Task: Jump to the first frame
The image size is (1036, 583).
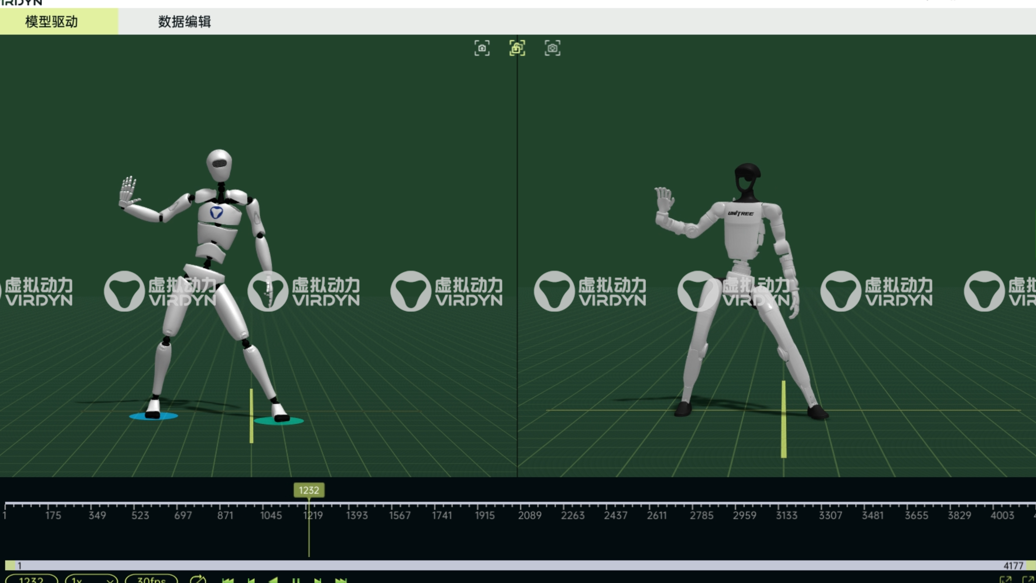Action: (x=228, y=581)
